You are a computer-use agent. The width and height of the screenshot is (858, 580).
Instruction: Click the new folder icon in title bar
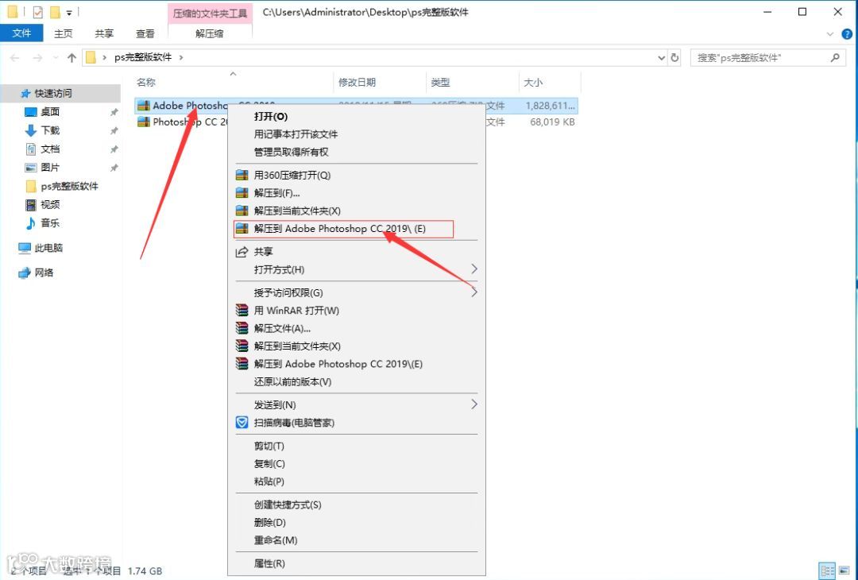pyautogui.click(x=55, y=11)
